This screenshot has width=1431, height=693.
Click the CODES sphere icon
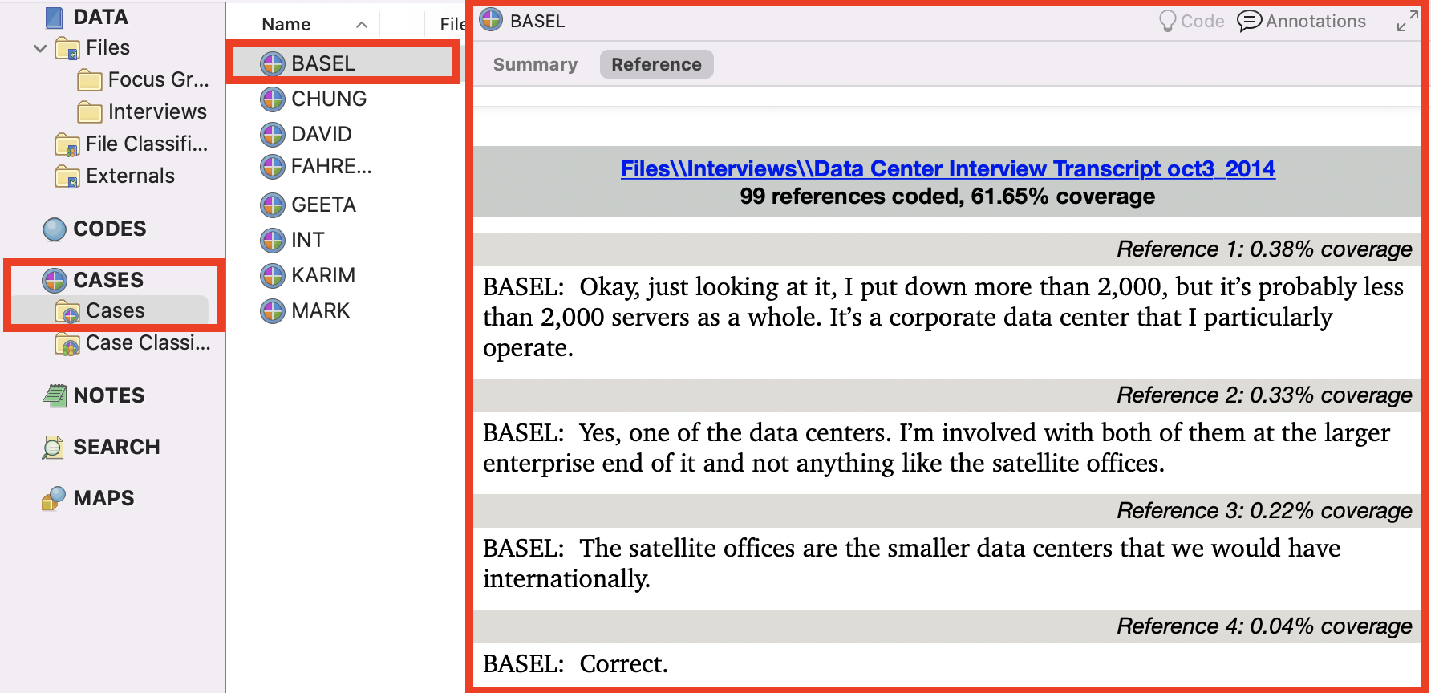pos(55,229)
